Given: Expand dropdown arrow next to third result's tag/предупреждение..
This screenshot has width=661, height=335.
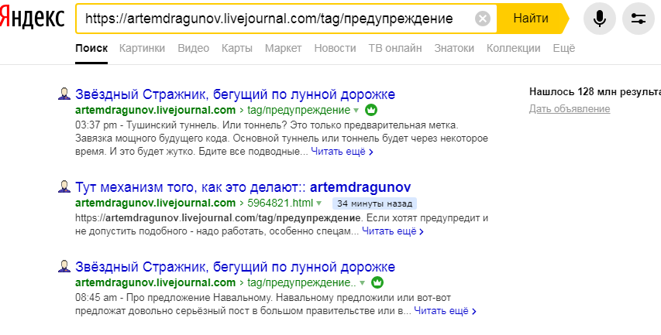Looking at the screenshot, I should click(362, 283).
